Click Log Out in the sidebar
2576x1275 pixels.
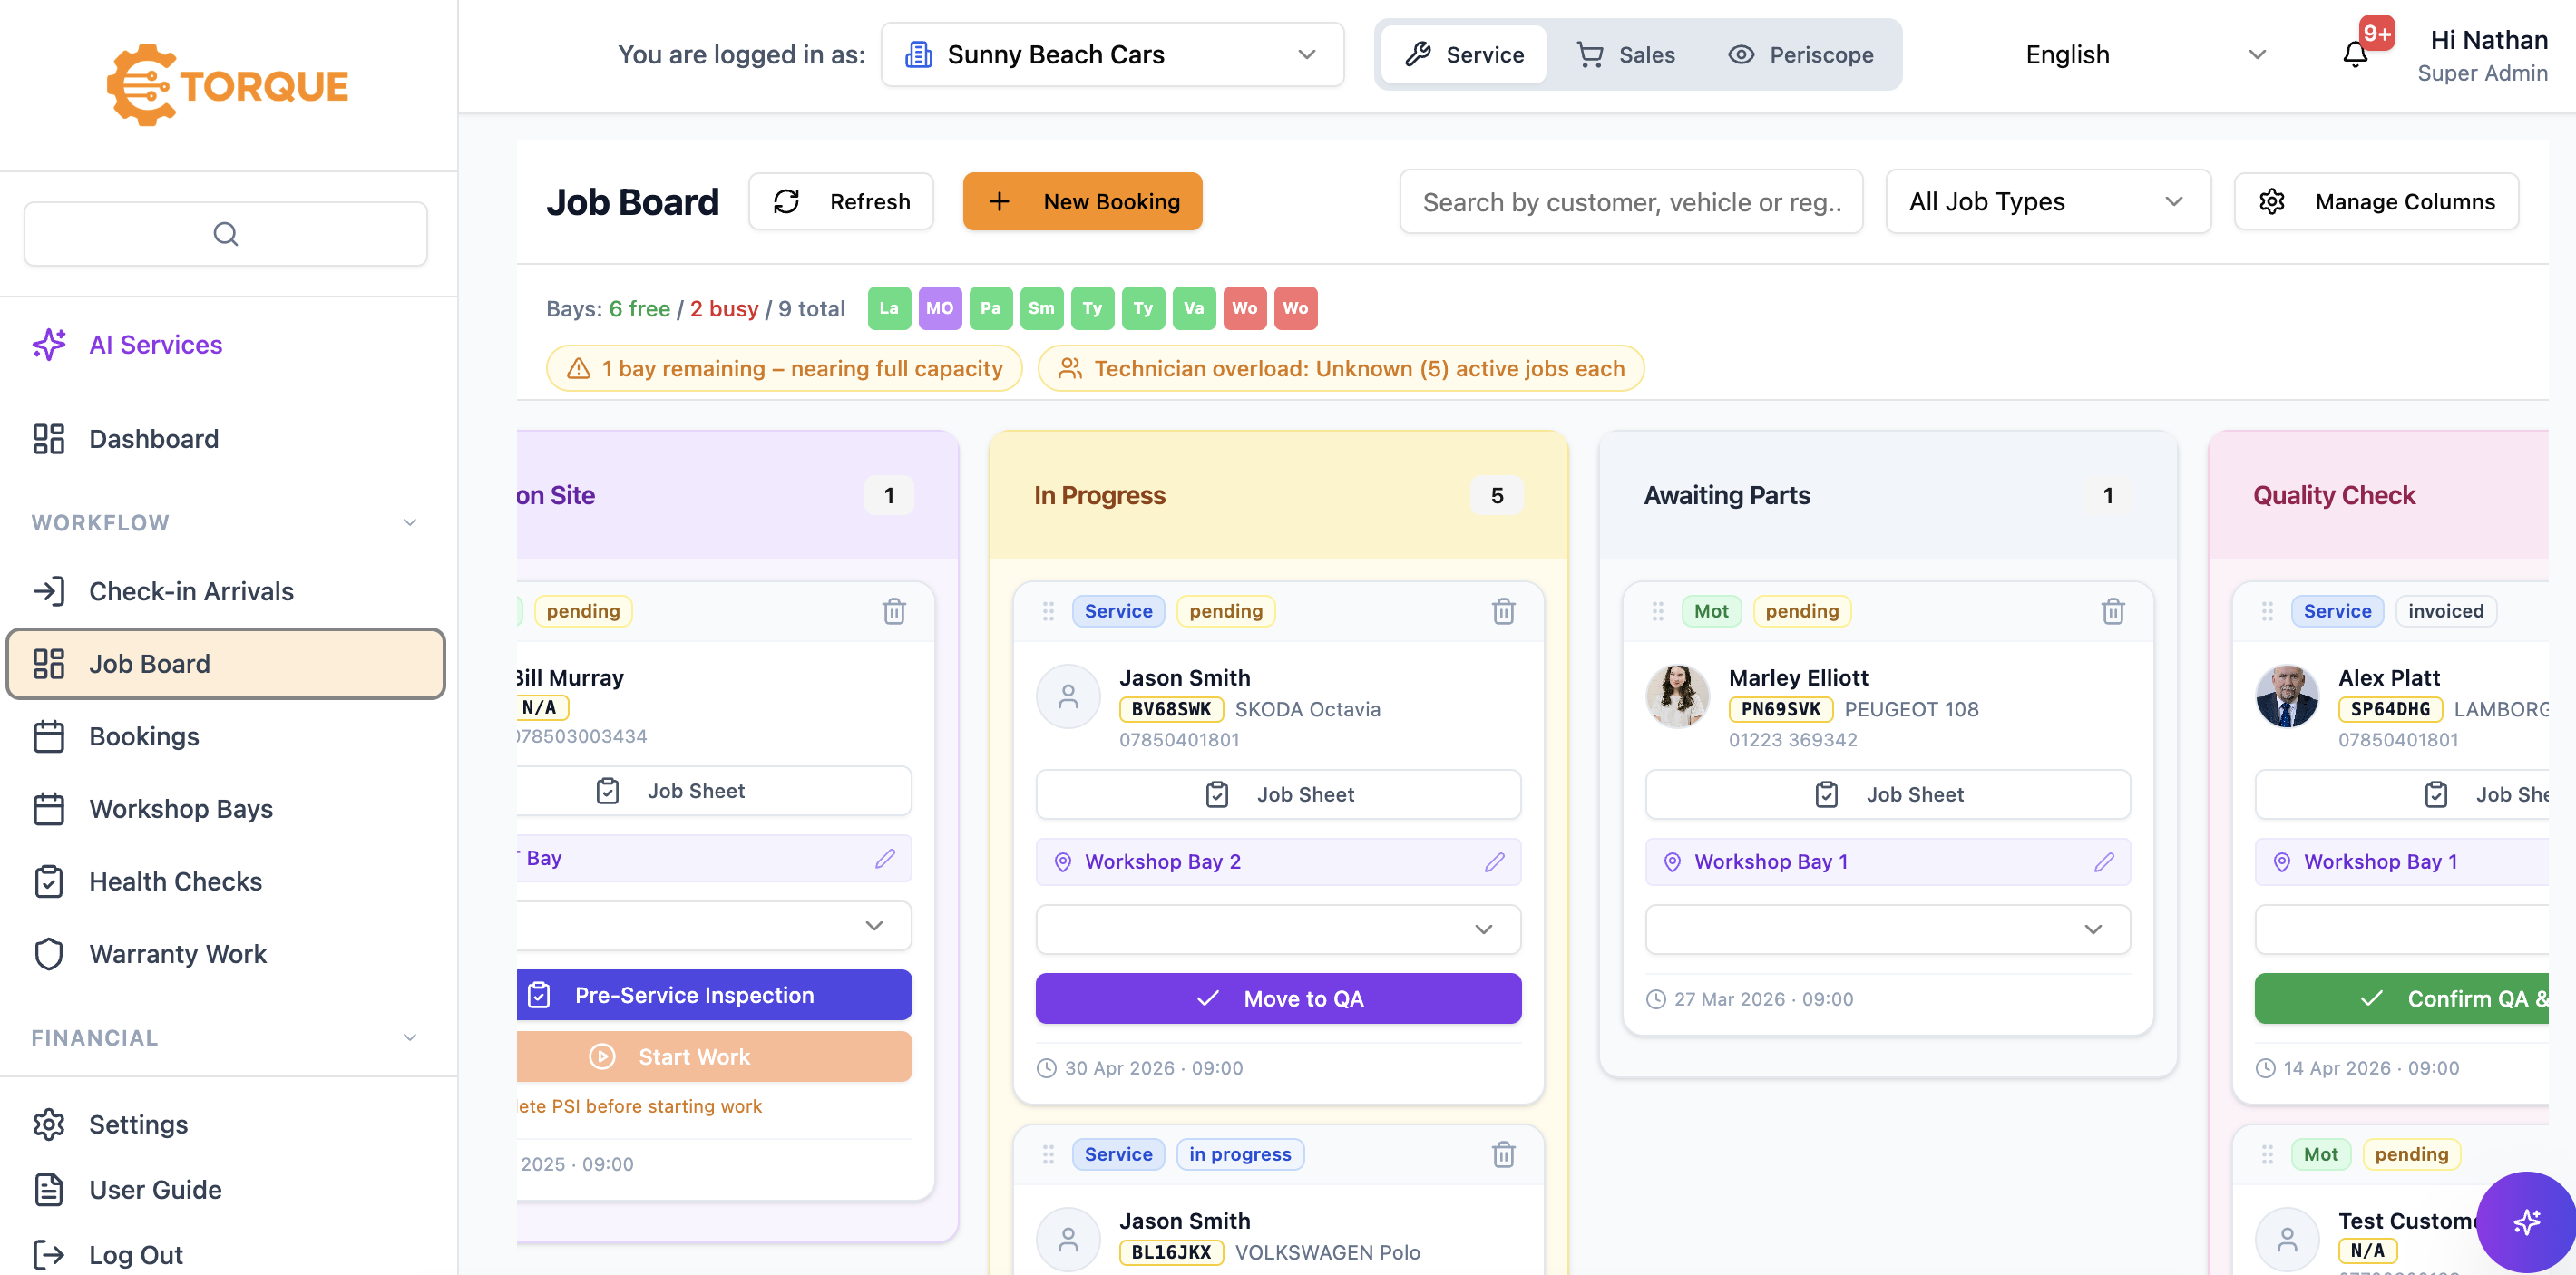(226, 1254)
